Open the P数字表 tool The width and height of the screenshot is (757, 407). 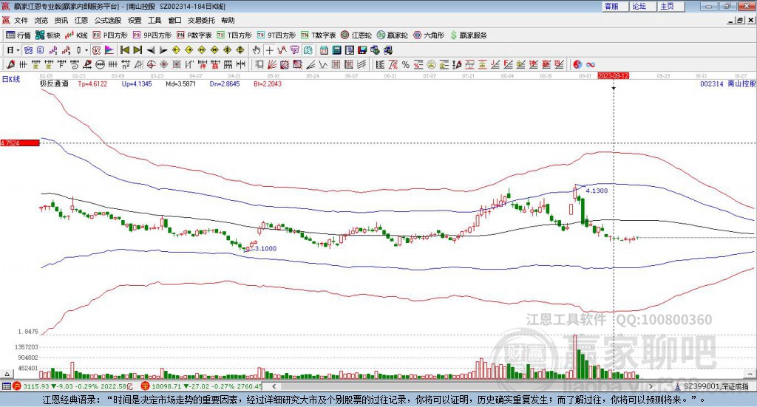pos(194,35)
